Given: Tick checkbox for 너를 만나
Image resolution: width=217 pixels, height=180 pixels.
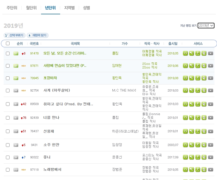Looking at the screenshot, I should [8, 118].
